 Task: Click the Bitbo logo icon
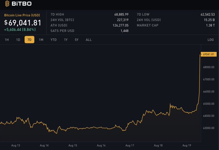(7, 4)
